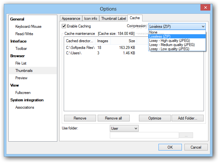The height and width of the screenshot is (163, 219).
Task: Select Lossless (ZIP) list option
Action: (177, 36)
